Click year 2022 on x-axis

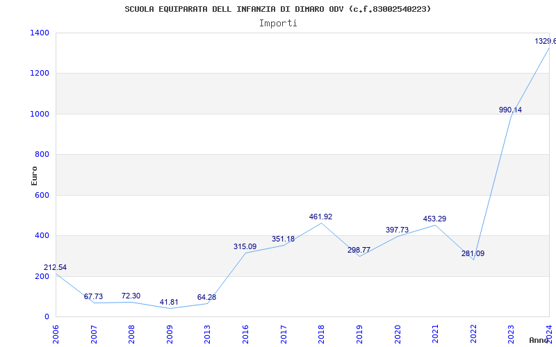click(x=473, y=335)
